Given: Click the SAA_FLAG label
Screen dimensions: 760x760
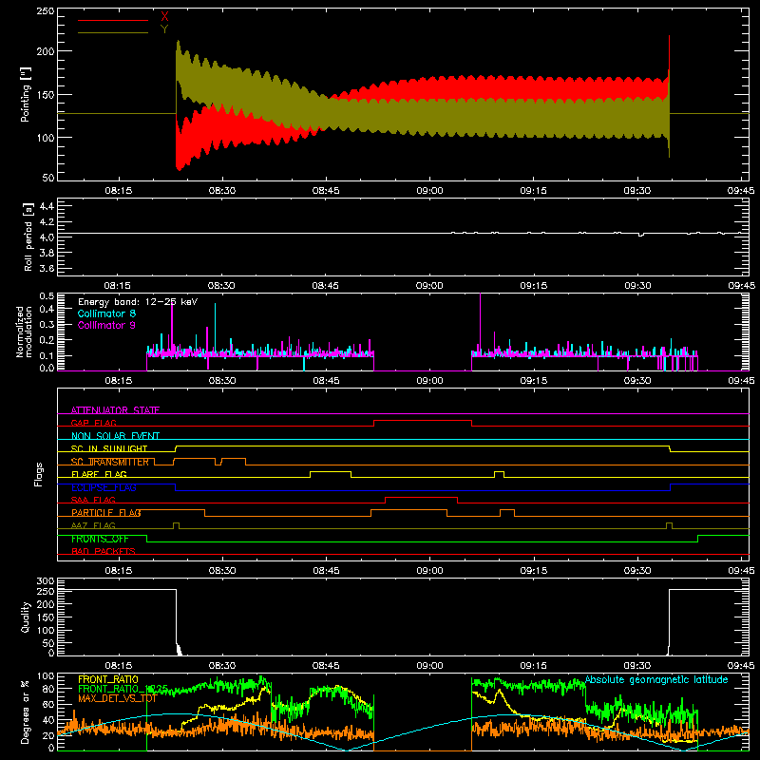Looking at the screenshot, I should pos(93,500).
